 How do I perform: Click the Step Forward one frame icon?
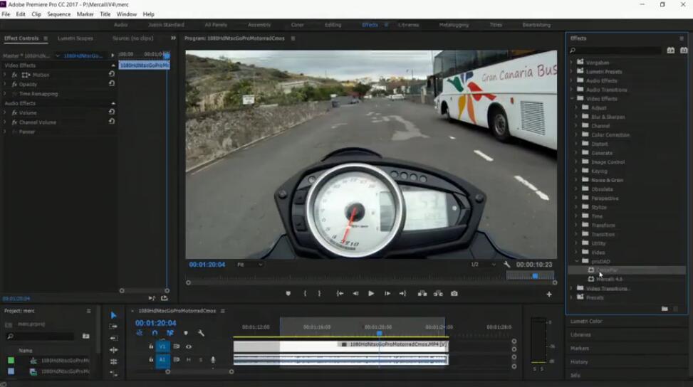pyautogui.click(x=387, y=293)
